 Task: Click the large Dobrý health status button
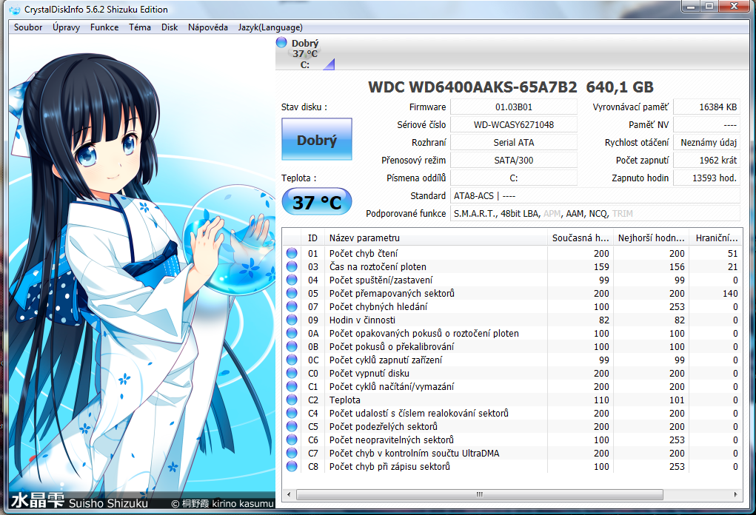(317, 139)
